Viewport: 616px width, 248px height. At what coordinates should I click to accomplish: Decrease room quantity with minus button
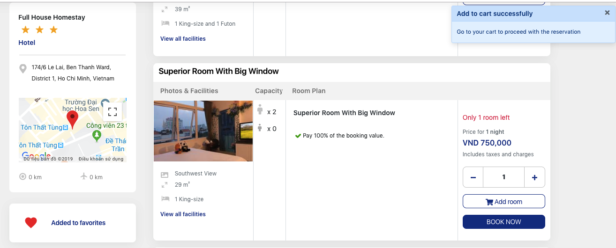click(x=473, y=177)
